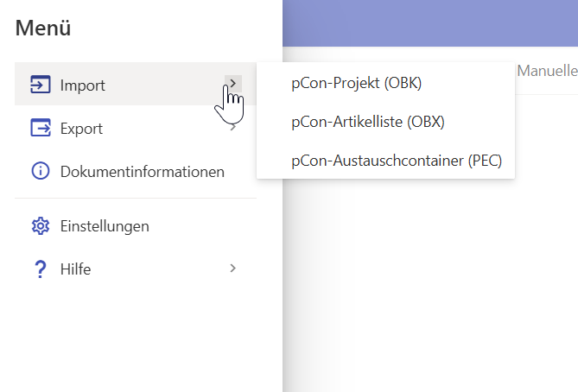578x392 pixels.
Task: Open the Export menu entry label
Action: point(81,129)
